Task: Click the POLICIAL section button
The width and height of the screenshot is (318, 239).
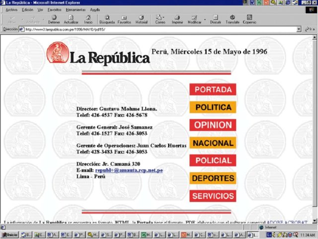Action: pyautogui.click(x=213, y=160)
